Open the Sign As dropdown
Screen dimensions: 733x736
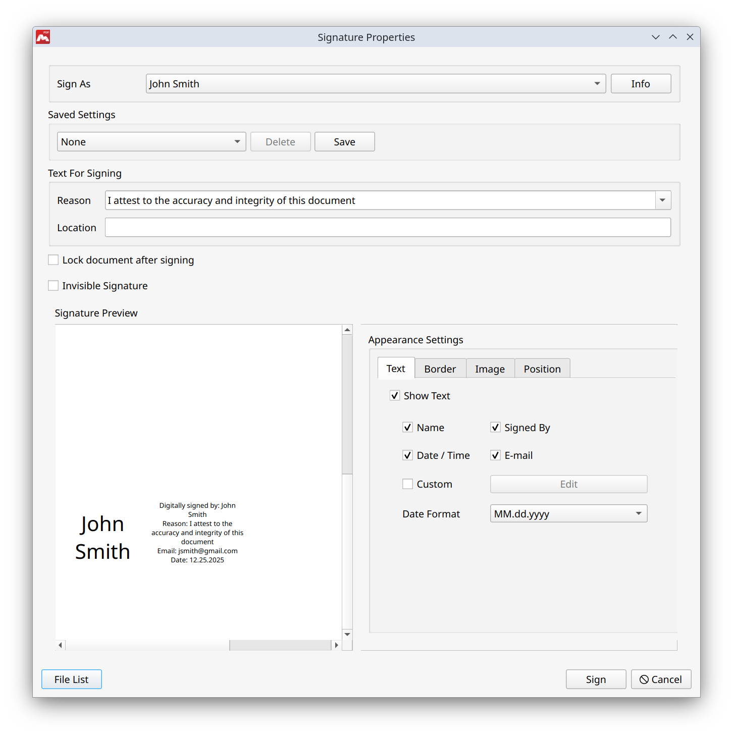pos(597,83)
